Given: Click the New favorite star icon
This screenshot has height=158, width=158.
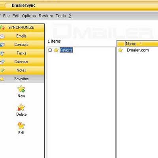Looking at the screenshot, I should click(21, 89).
